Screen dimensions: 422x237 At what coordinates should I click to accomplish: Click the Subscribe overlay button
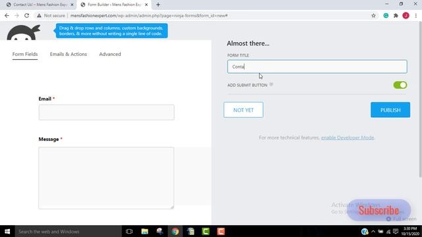point(378,211)
